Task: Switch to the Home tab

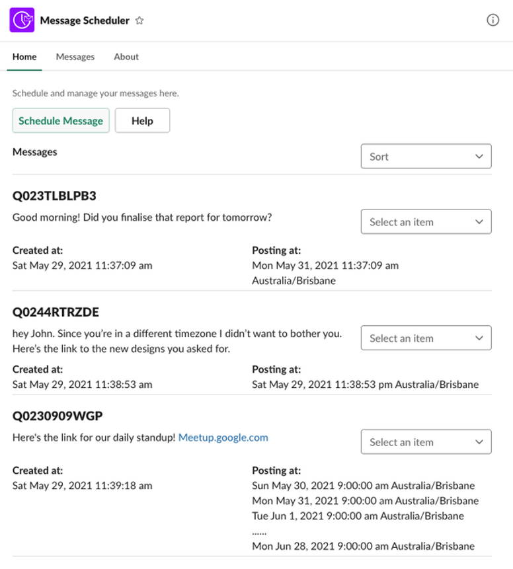Action: (x=24, y=57)
